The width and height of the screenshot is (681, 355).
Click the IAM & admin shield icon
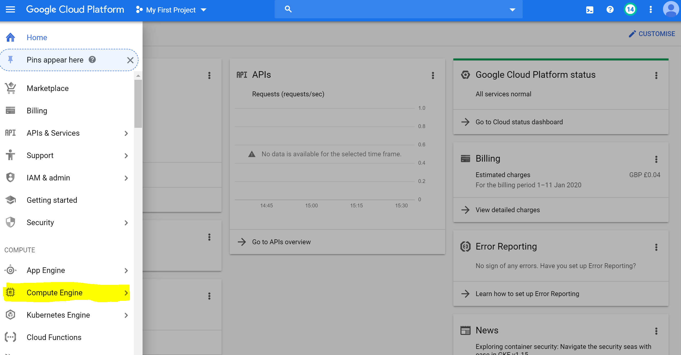click(x=10, y=177)
